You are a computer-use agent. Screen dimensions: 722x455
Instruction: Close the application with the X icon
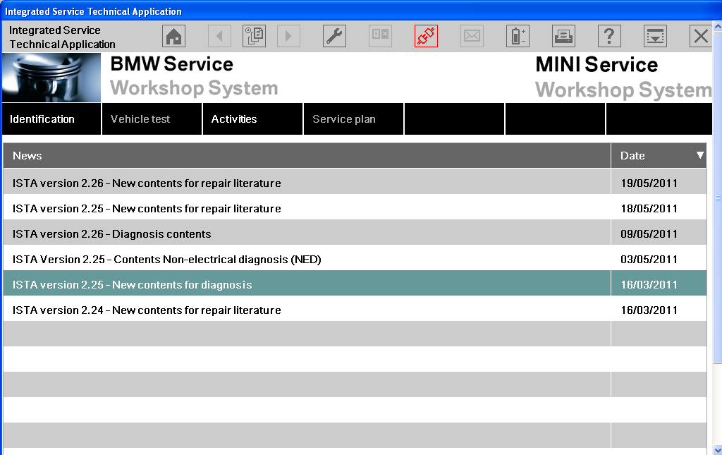pyautogui.click(x=701, y=36)
